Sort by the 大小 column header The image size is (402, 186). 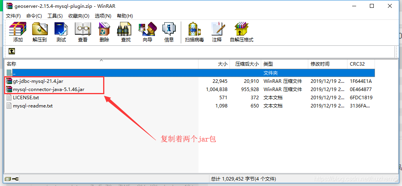[x=214, y=64]
